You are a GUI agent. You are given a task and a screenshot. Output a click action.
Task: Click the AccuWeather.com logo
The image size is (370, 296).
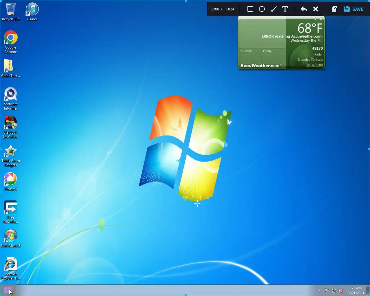pyautogui.click(x=261, y=66)
